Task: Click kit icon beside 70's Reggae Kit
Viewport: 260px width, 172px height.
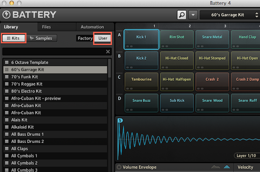Action: [x=7, y=84]
